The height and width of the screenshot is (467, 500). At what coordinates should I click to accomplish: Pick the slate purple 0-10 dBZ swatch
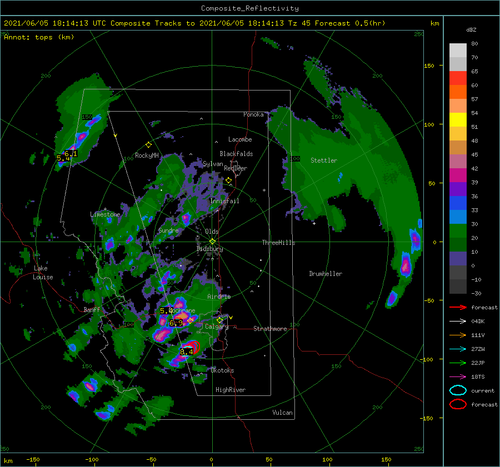[x=458, y=259]
